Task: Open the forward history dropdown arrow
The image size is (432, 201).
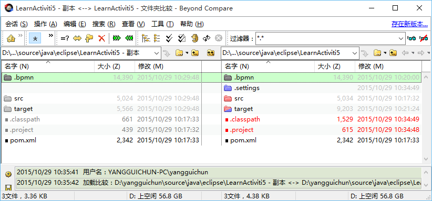Action: [428, 53]
